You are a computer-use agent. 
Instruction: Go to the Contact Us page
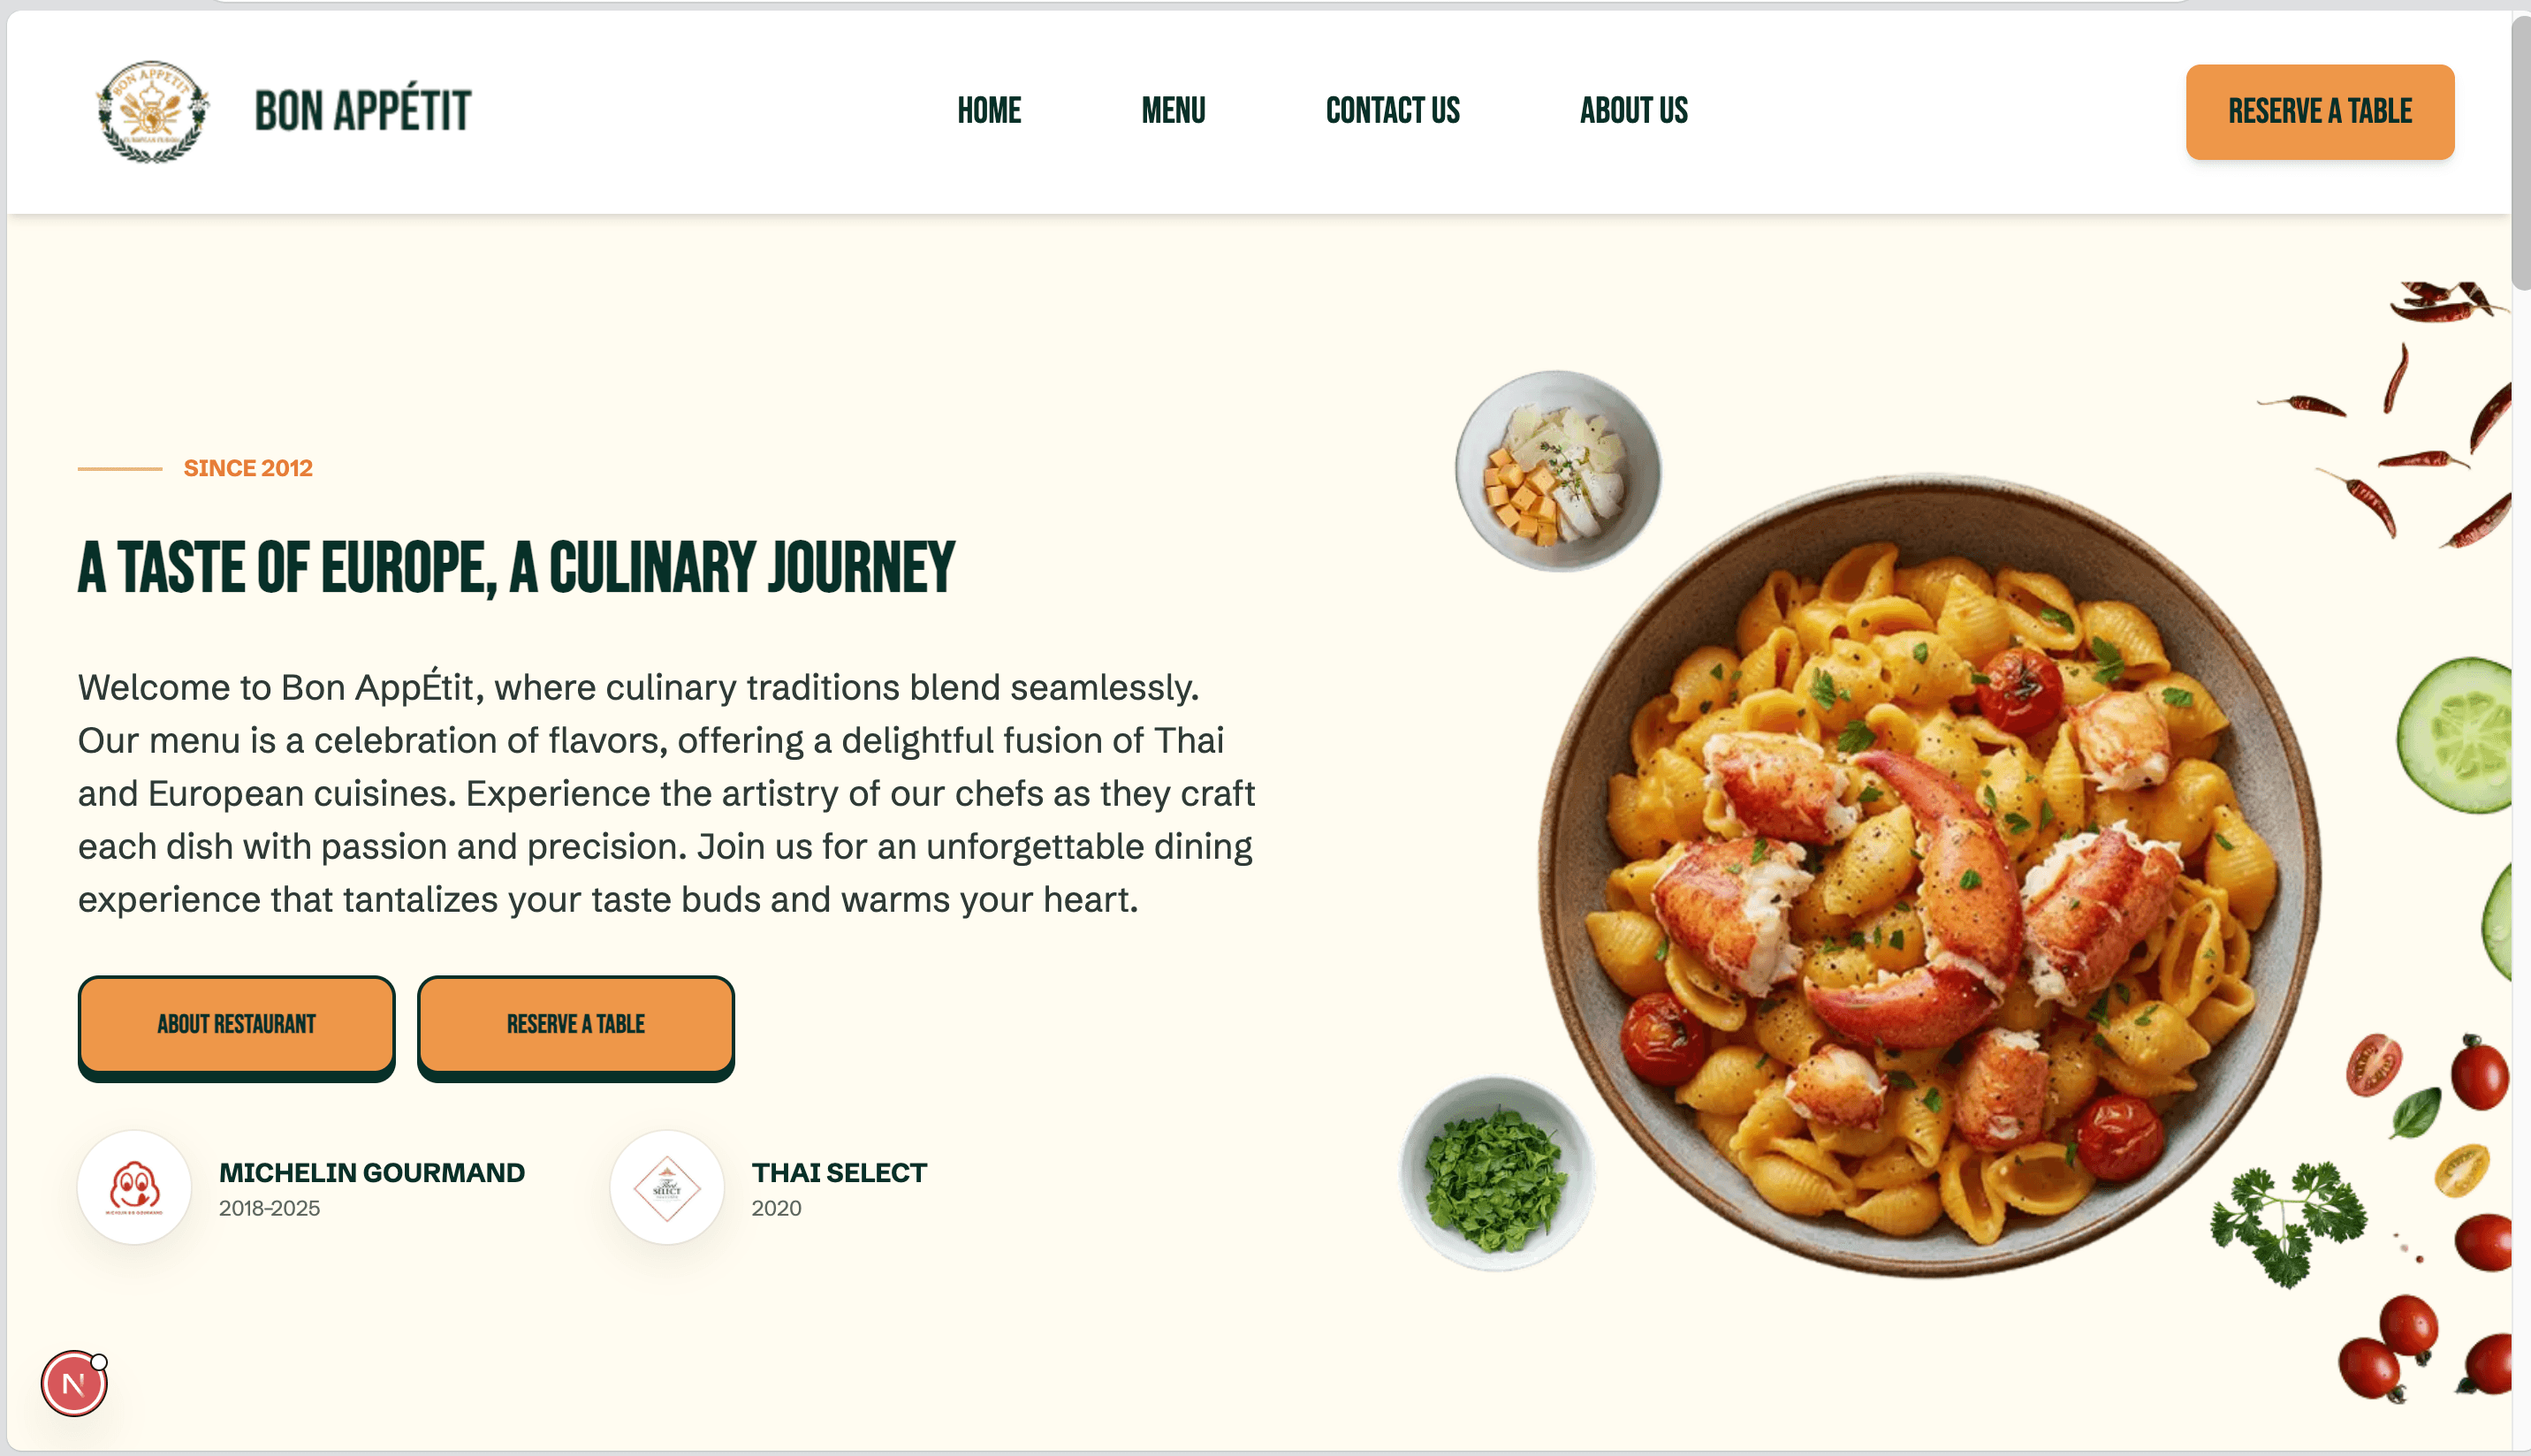click(1392, 111)
